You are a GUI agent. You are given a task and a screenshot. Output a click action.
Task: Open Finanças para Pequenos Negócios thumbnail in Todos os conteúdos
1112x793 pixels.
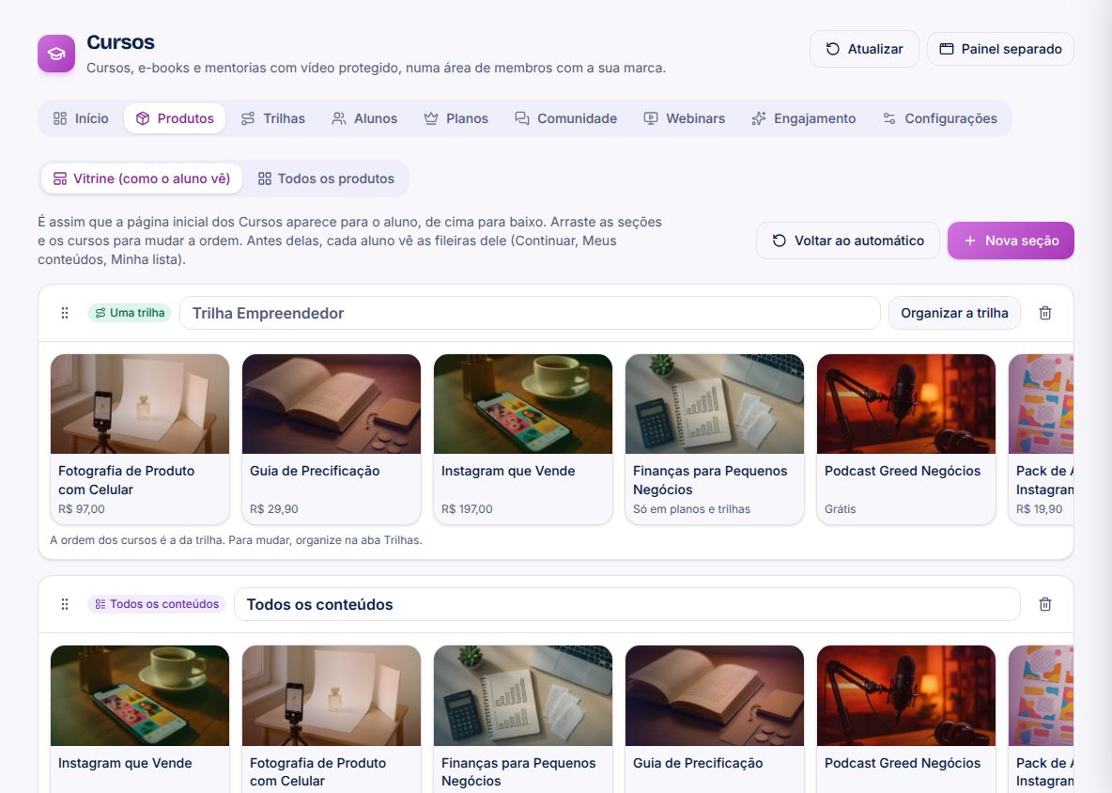click(x=523, y=696)
